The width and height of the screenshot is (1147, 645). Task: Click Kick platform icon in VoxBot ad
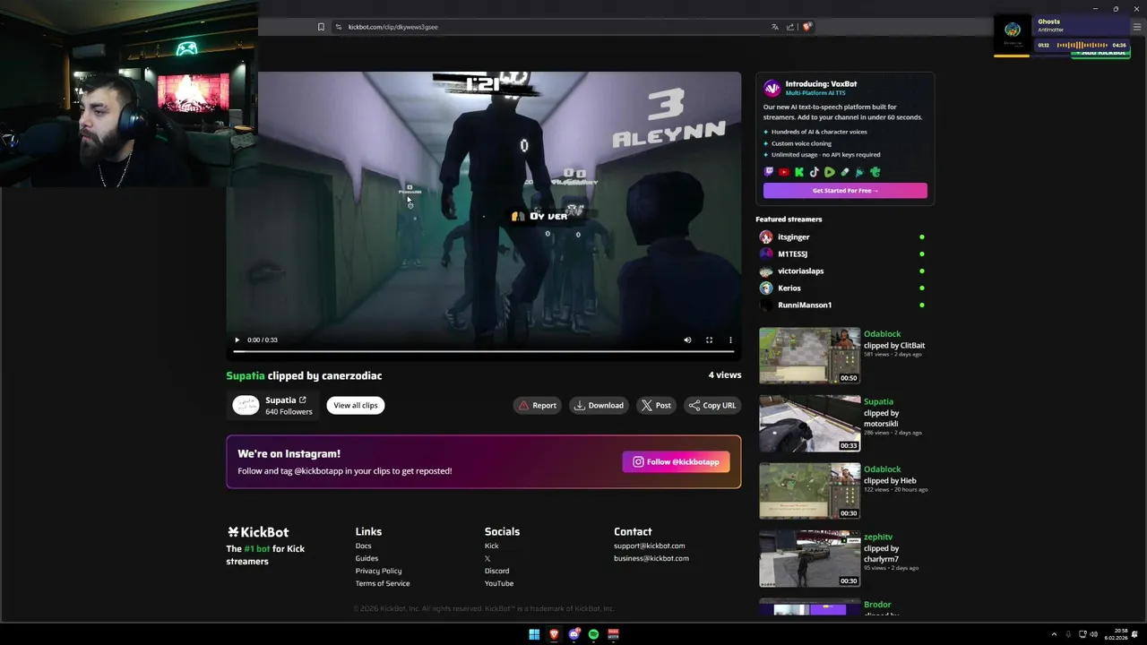click(x=799, y=172)
